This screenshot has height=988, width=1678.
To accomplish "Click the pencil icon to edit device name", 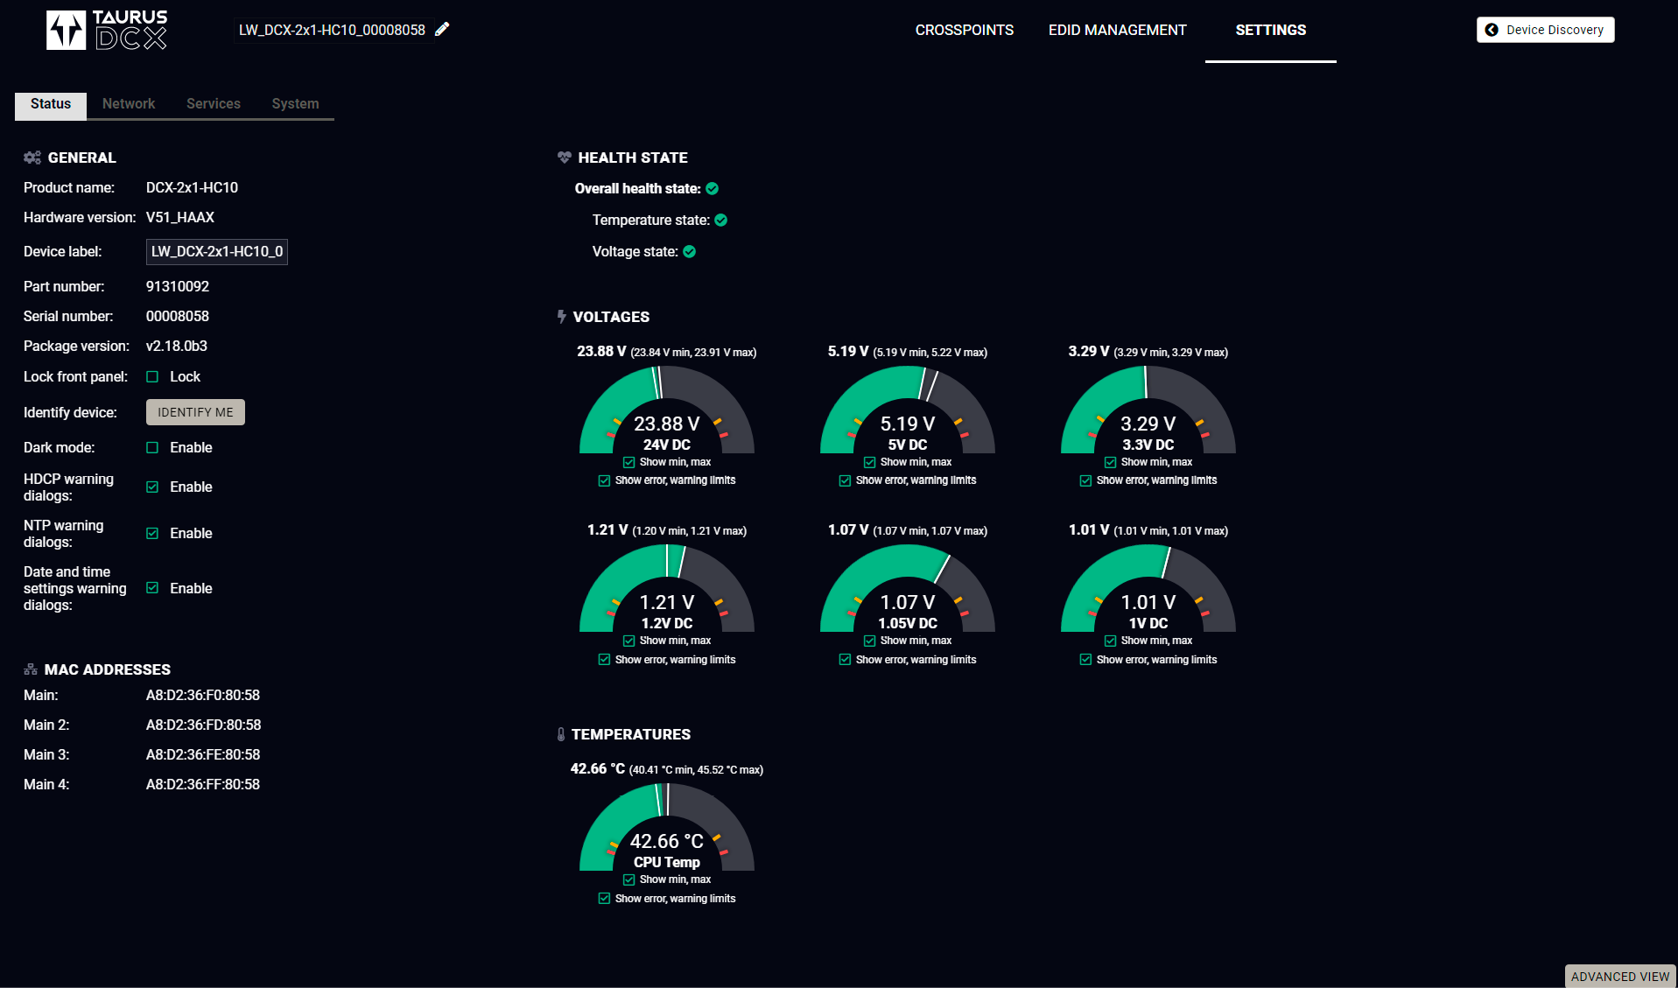I will click(442, 29).
